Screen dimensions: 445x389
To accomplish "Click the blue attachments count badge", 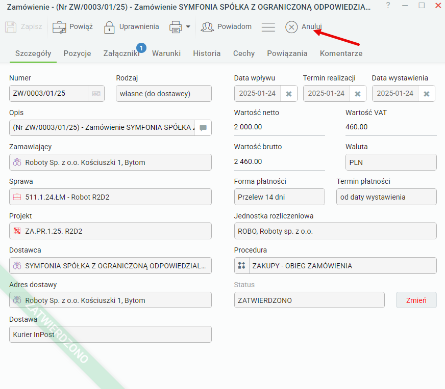I will pyautogui.click(x=141, y=48).
